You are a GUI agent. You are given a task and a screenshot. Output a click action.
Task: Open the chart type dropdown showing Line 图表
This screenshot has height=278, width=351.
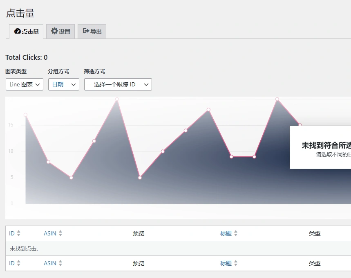(24, 84)
